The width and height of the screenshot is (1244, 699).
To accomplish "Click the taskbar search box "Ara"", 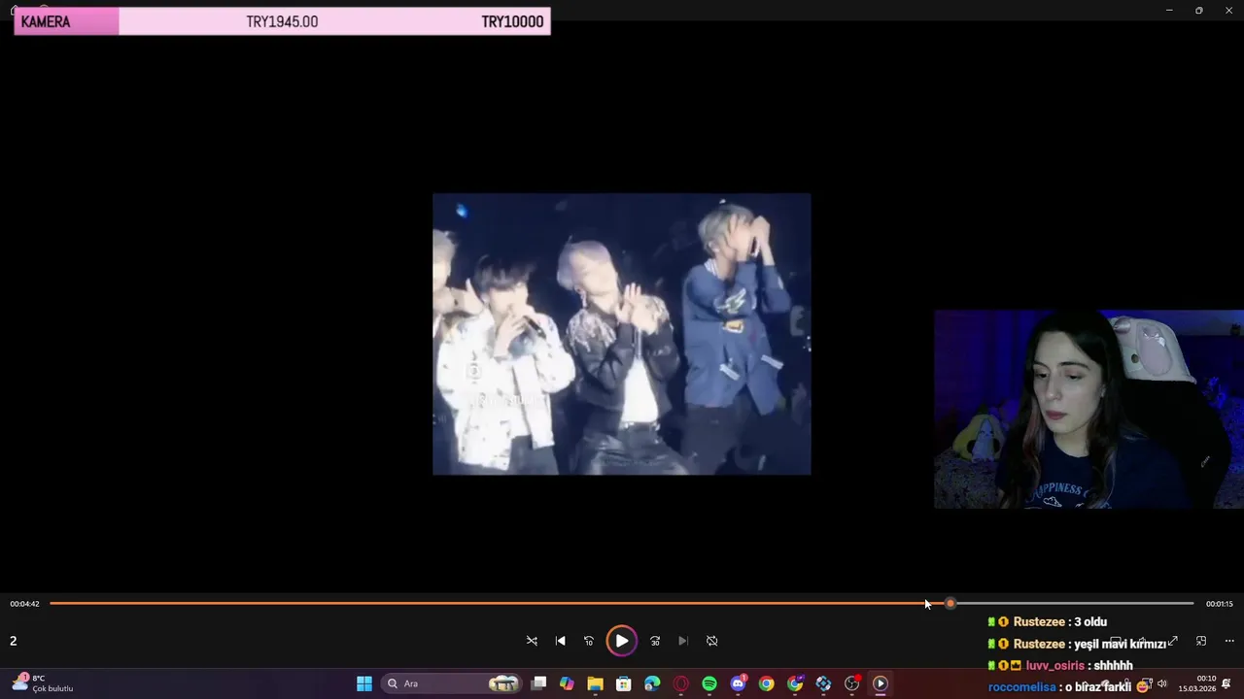I will click(450, 683).
